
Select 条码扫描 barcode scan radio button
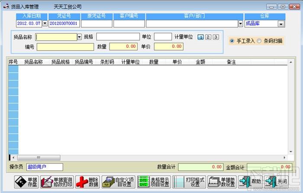[x=259, y=41]
